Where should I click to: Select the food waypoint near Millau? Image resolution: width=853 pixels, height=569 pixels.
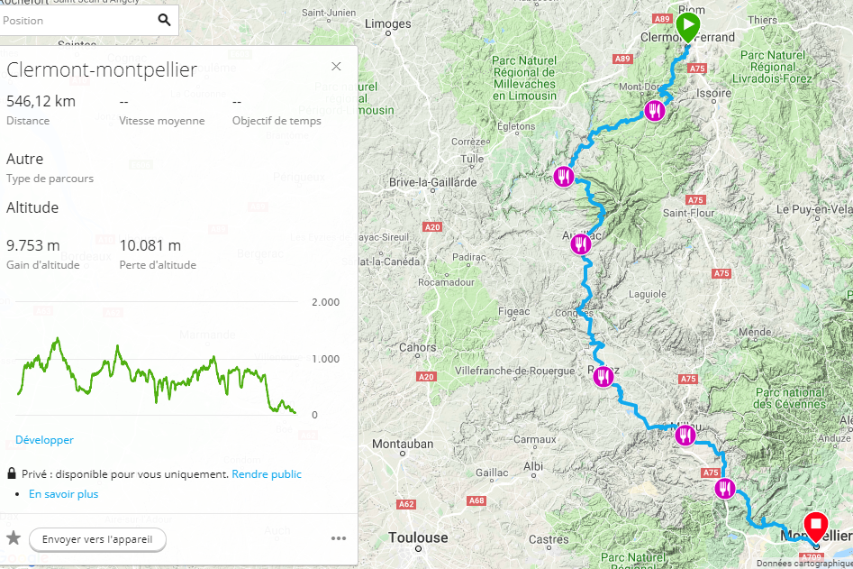(685, 436)
